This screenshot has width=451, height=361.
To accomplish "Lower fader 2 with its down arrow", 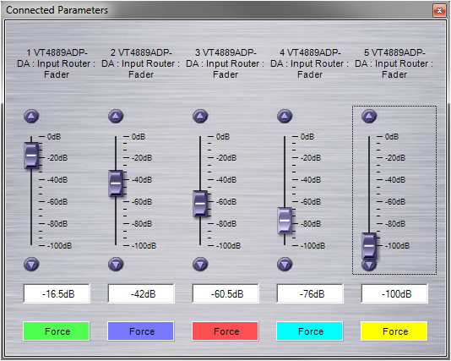I will click(116, 265).
